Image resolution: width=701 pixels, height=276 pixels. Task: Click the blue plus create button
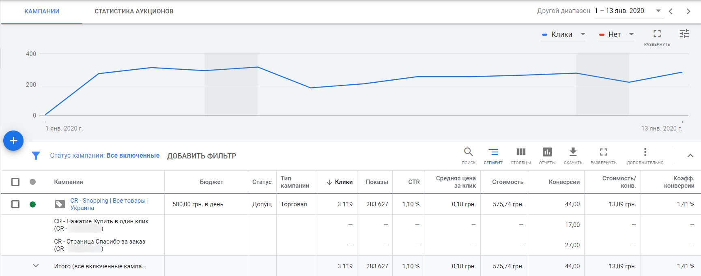pos(13,141)
